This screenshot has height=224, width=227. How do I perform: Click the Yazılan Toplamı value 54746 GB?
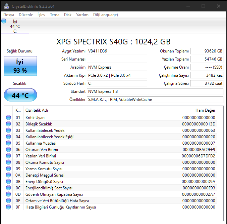click(207, 59)
